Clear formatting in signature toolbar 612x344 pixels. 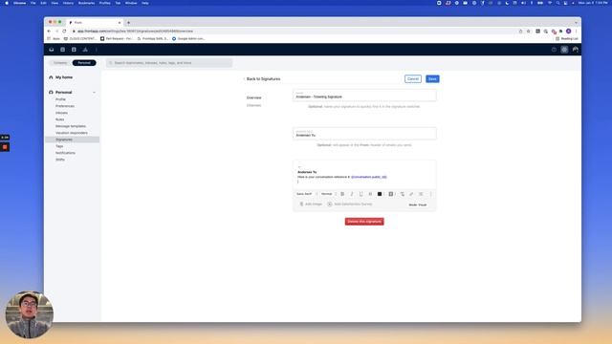402,194
